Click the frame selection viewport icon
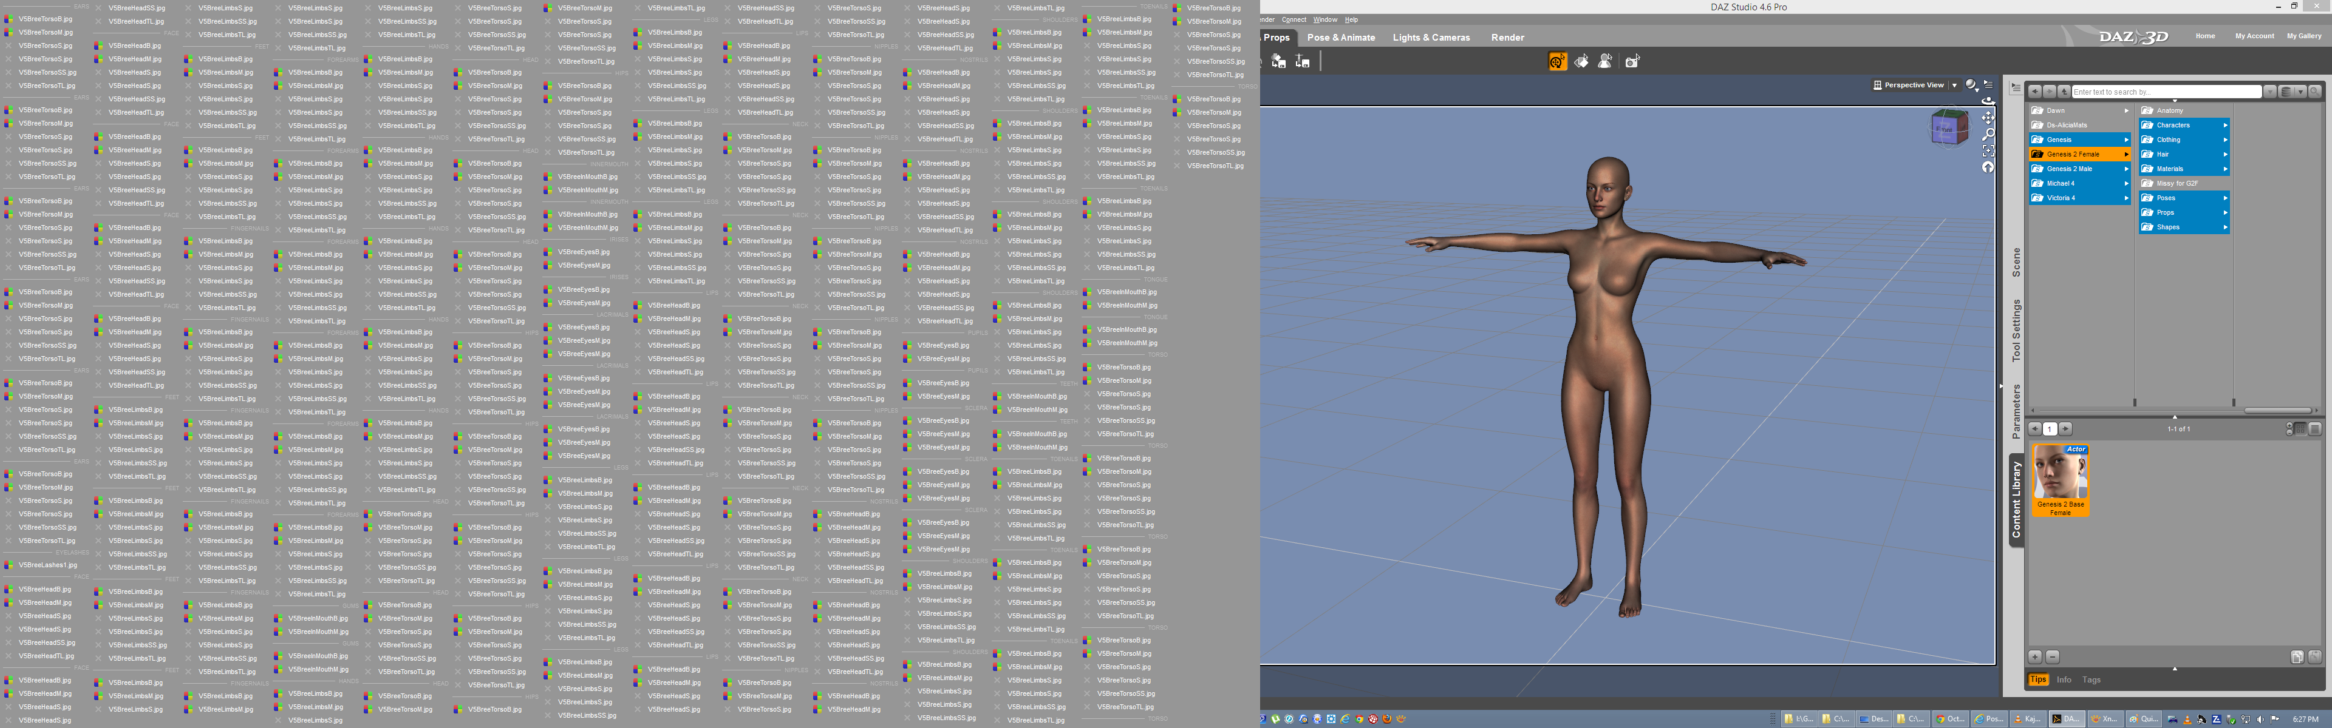 click(x=1988, y=150)
